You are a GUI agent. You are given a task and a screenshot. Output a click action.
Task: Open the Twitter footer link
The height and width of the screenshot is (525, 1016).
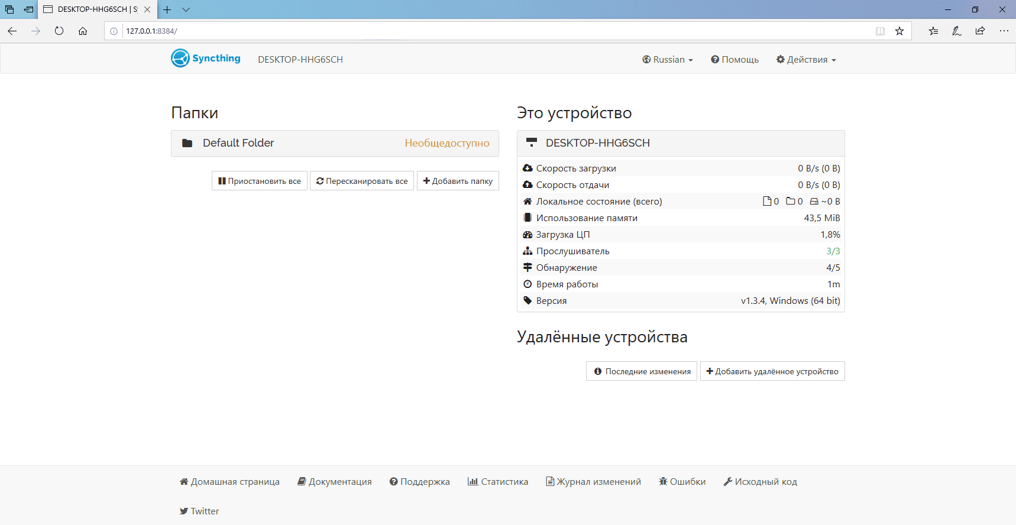pyautogui.click(x=199, y=511)
